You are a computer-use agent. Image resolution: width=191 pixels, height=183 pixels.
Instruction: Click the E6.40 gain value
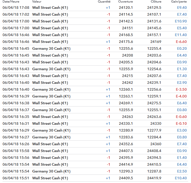coord(182,103)
